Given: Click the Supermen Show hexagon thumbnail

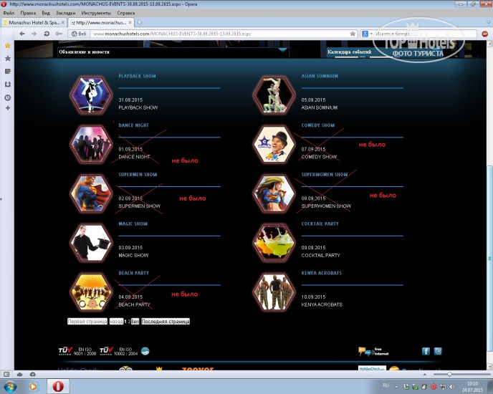Looking at the screenshot, I should point(91,193).
